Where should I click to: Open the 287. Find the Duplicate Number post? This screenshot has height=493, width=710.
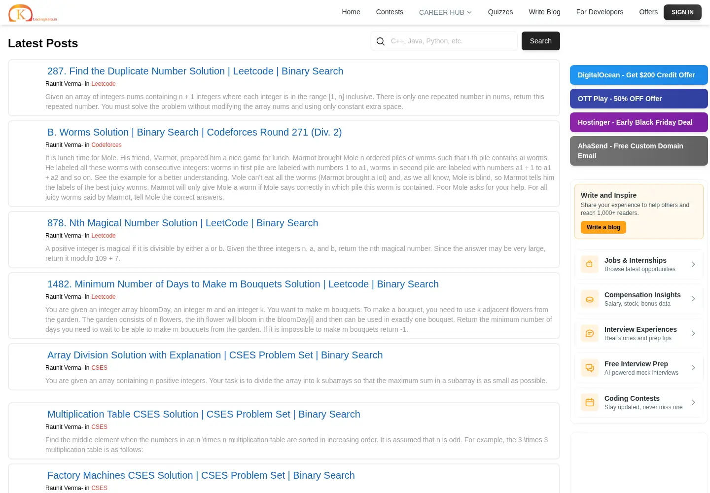[x=195, y=71]
